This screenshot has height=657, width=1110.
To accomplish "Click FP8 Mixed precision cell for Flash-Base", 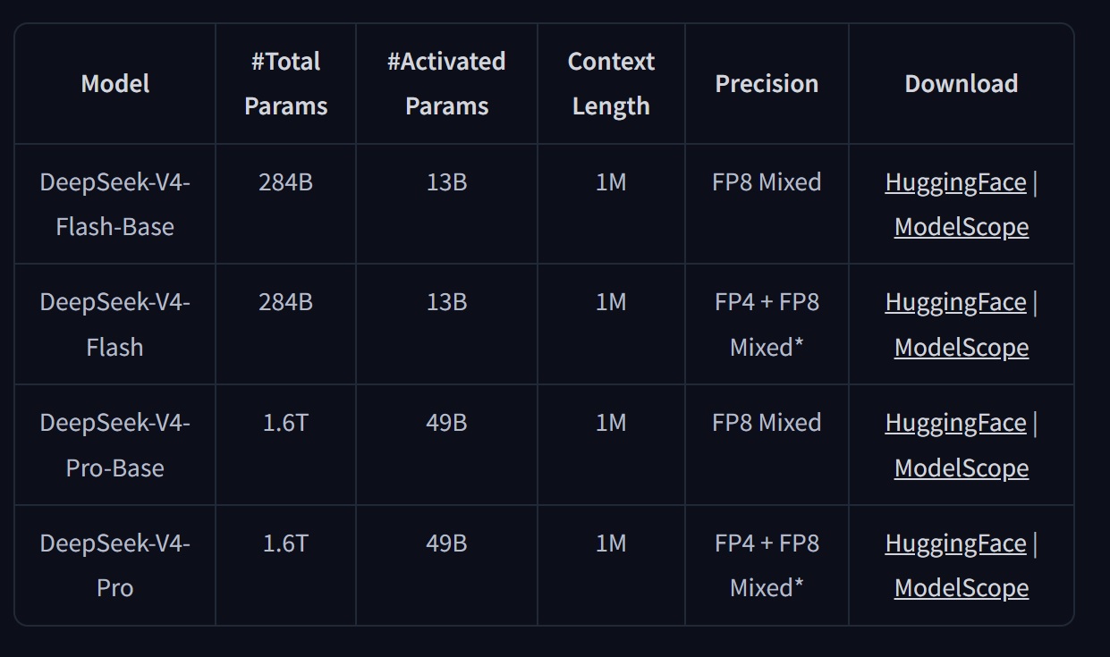I will 767,182.
